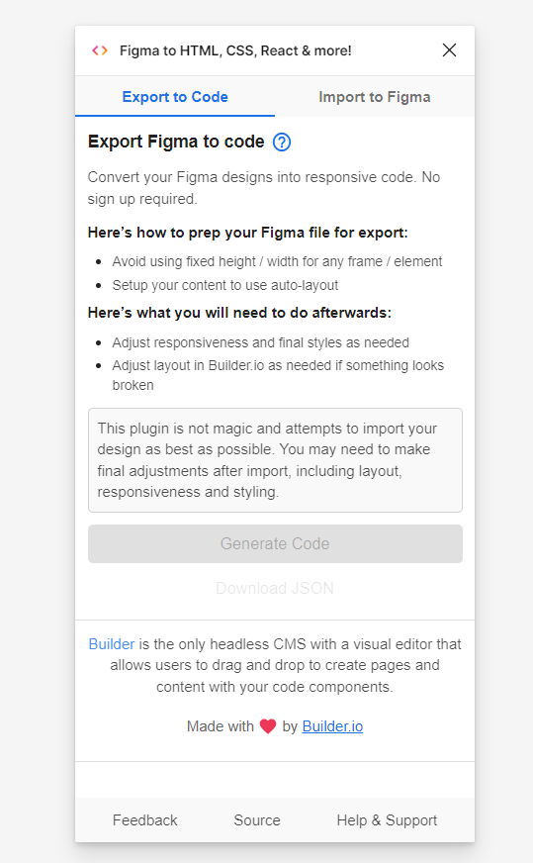This screenshot has height=863, width=533.
Task: Open the Feedback footer link
Action: click(x=145, y=820)
